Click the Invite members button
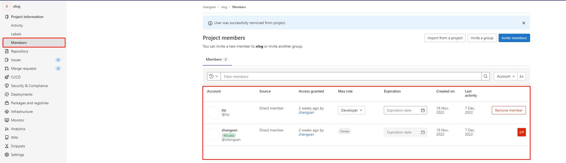This screenshot has height=163, width=566. (514, 38)
